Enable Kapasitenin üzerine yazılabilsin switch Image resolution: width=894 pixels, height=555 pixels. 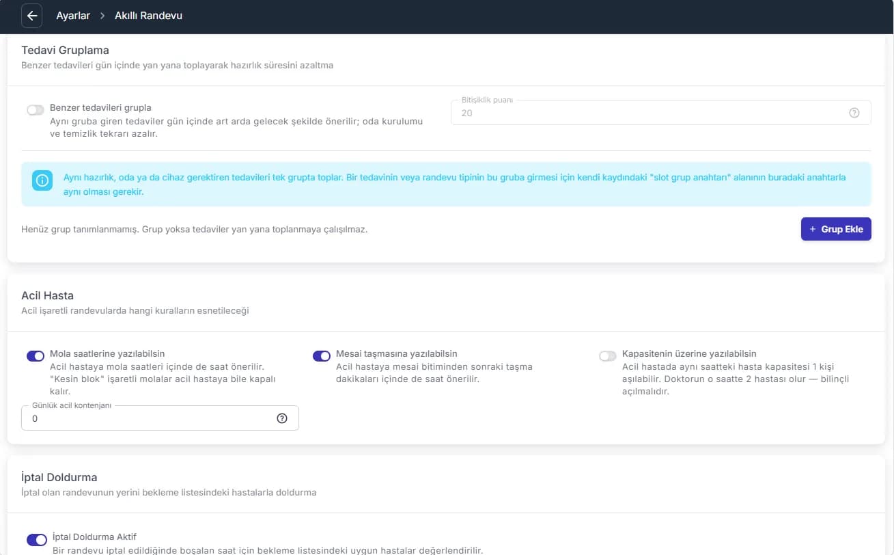tap(608, 355)
